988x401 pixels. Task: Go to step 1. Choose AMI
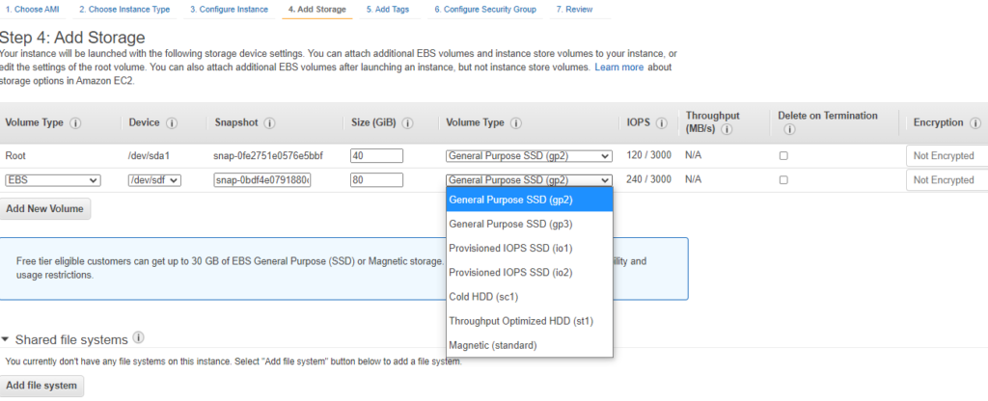(32, 10)
